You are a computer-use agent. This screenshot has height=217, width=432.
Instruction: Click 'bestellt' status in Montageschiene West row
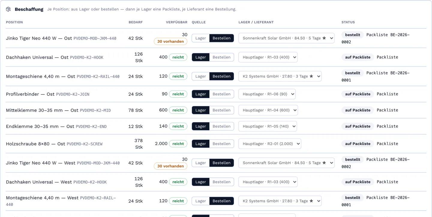coord(352,198)
